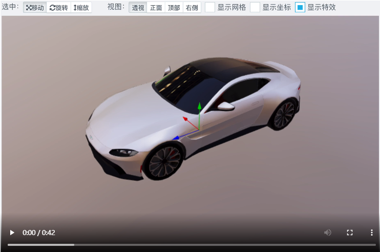
Task: Click the white car model
Action: point(193,119)
